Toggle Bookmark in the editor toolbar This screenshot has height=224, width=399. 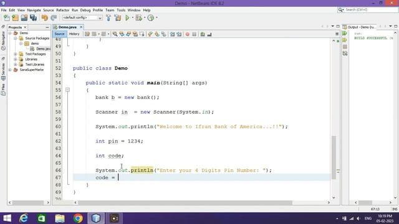(163, 34)
